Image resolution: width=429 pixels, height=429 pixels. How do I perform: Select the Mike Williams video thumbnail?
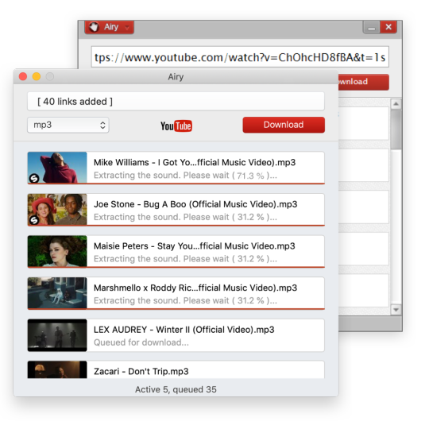click(x=57, y=167)
